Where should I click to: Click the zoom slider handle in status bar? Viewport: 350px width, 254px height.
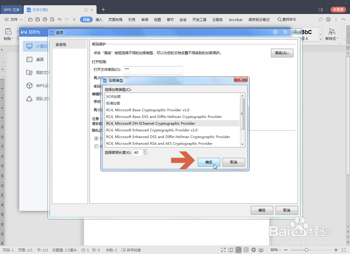coord(306,250)
